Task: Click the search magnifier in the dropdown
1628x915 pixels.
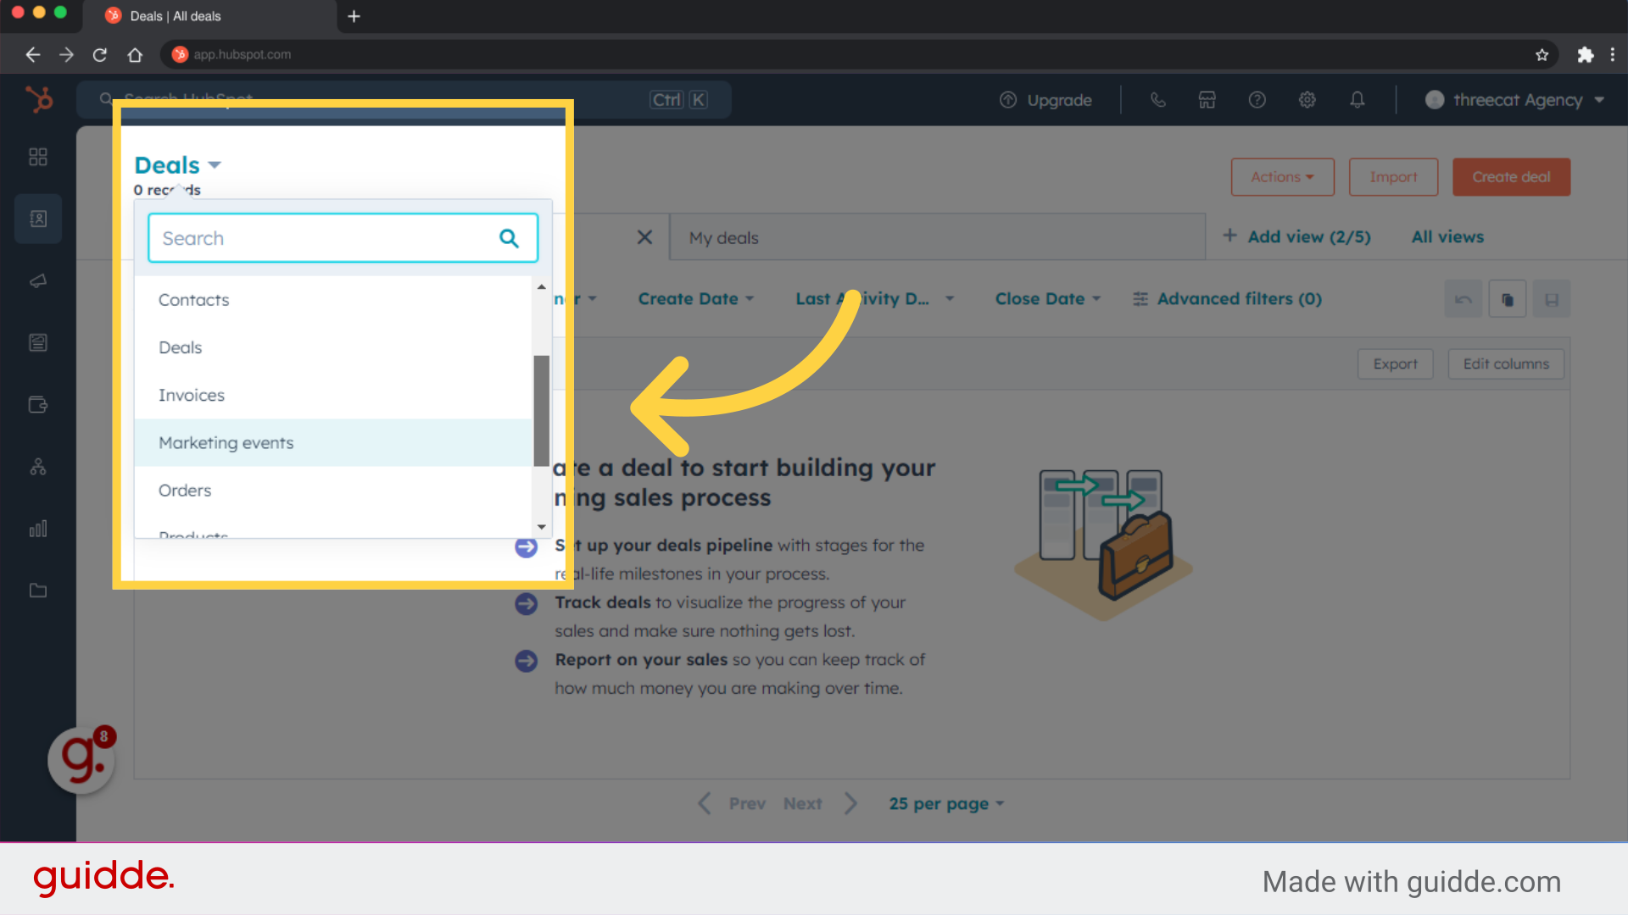Action: click(x=509, y=238)
